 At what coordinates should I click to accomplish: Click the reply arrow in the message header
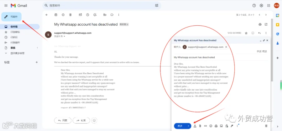click(x=259, y=33)
